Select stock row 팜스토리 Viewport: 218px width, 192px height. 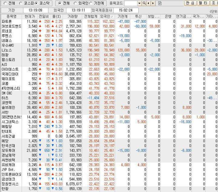tap(109, 60)
